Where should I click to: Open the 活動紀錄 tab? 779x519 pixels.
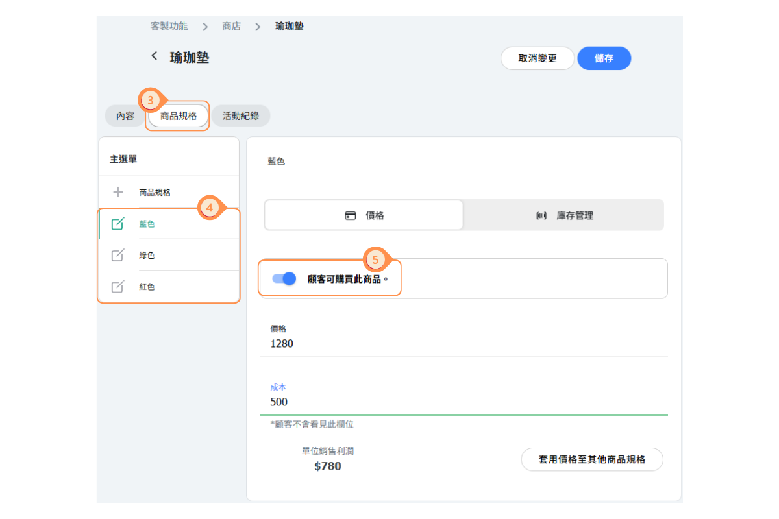tap(241, 116)
